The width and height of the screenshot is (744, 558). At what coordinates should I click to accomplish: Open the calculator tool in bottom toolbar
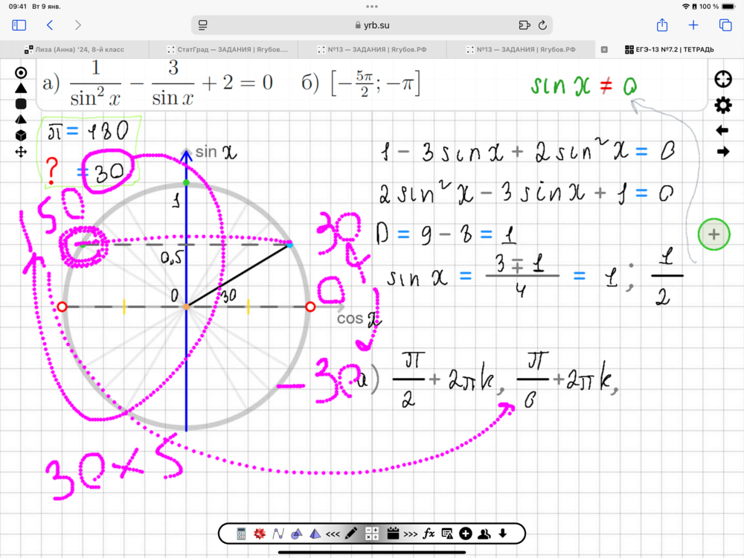point(241,533)
